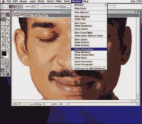The image size is (142, 124).
Task: Choose Hide Tools menu entry
Action: 89,9
